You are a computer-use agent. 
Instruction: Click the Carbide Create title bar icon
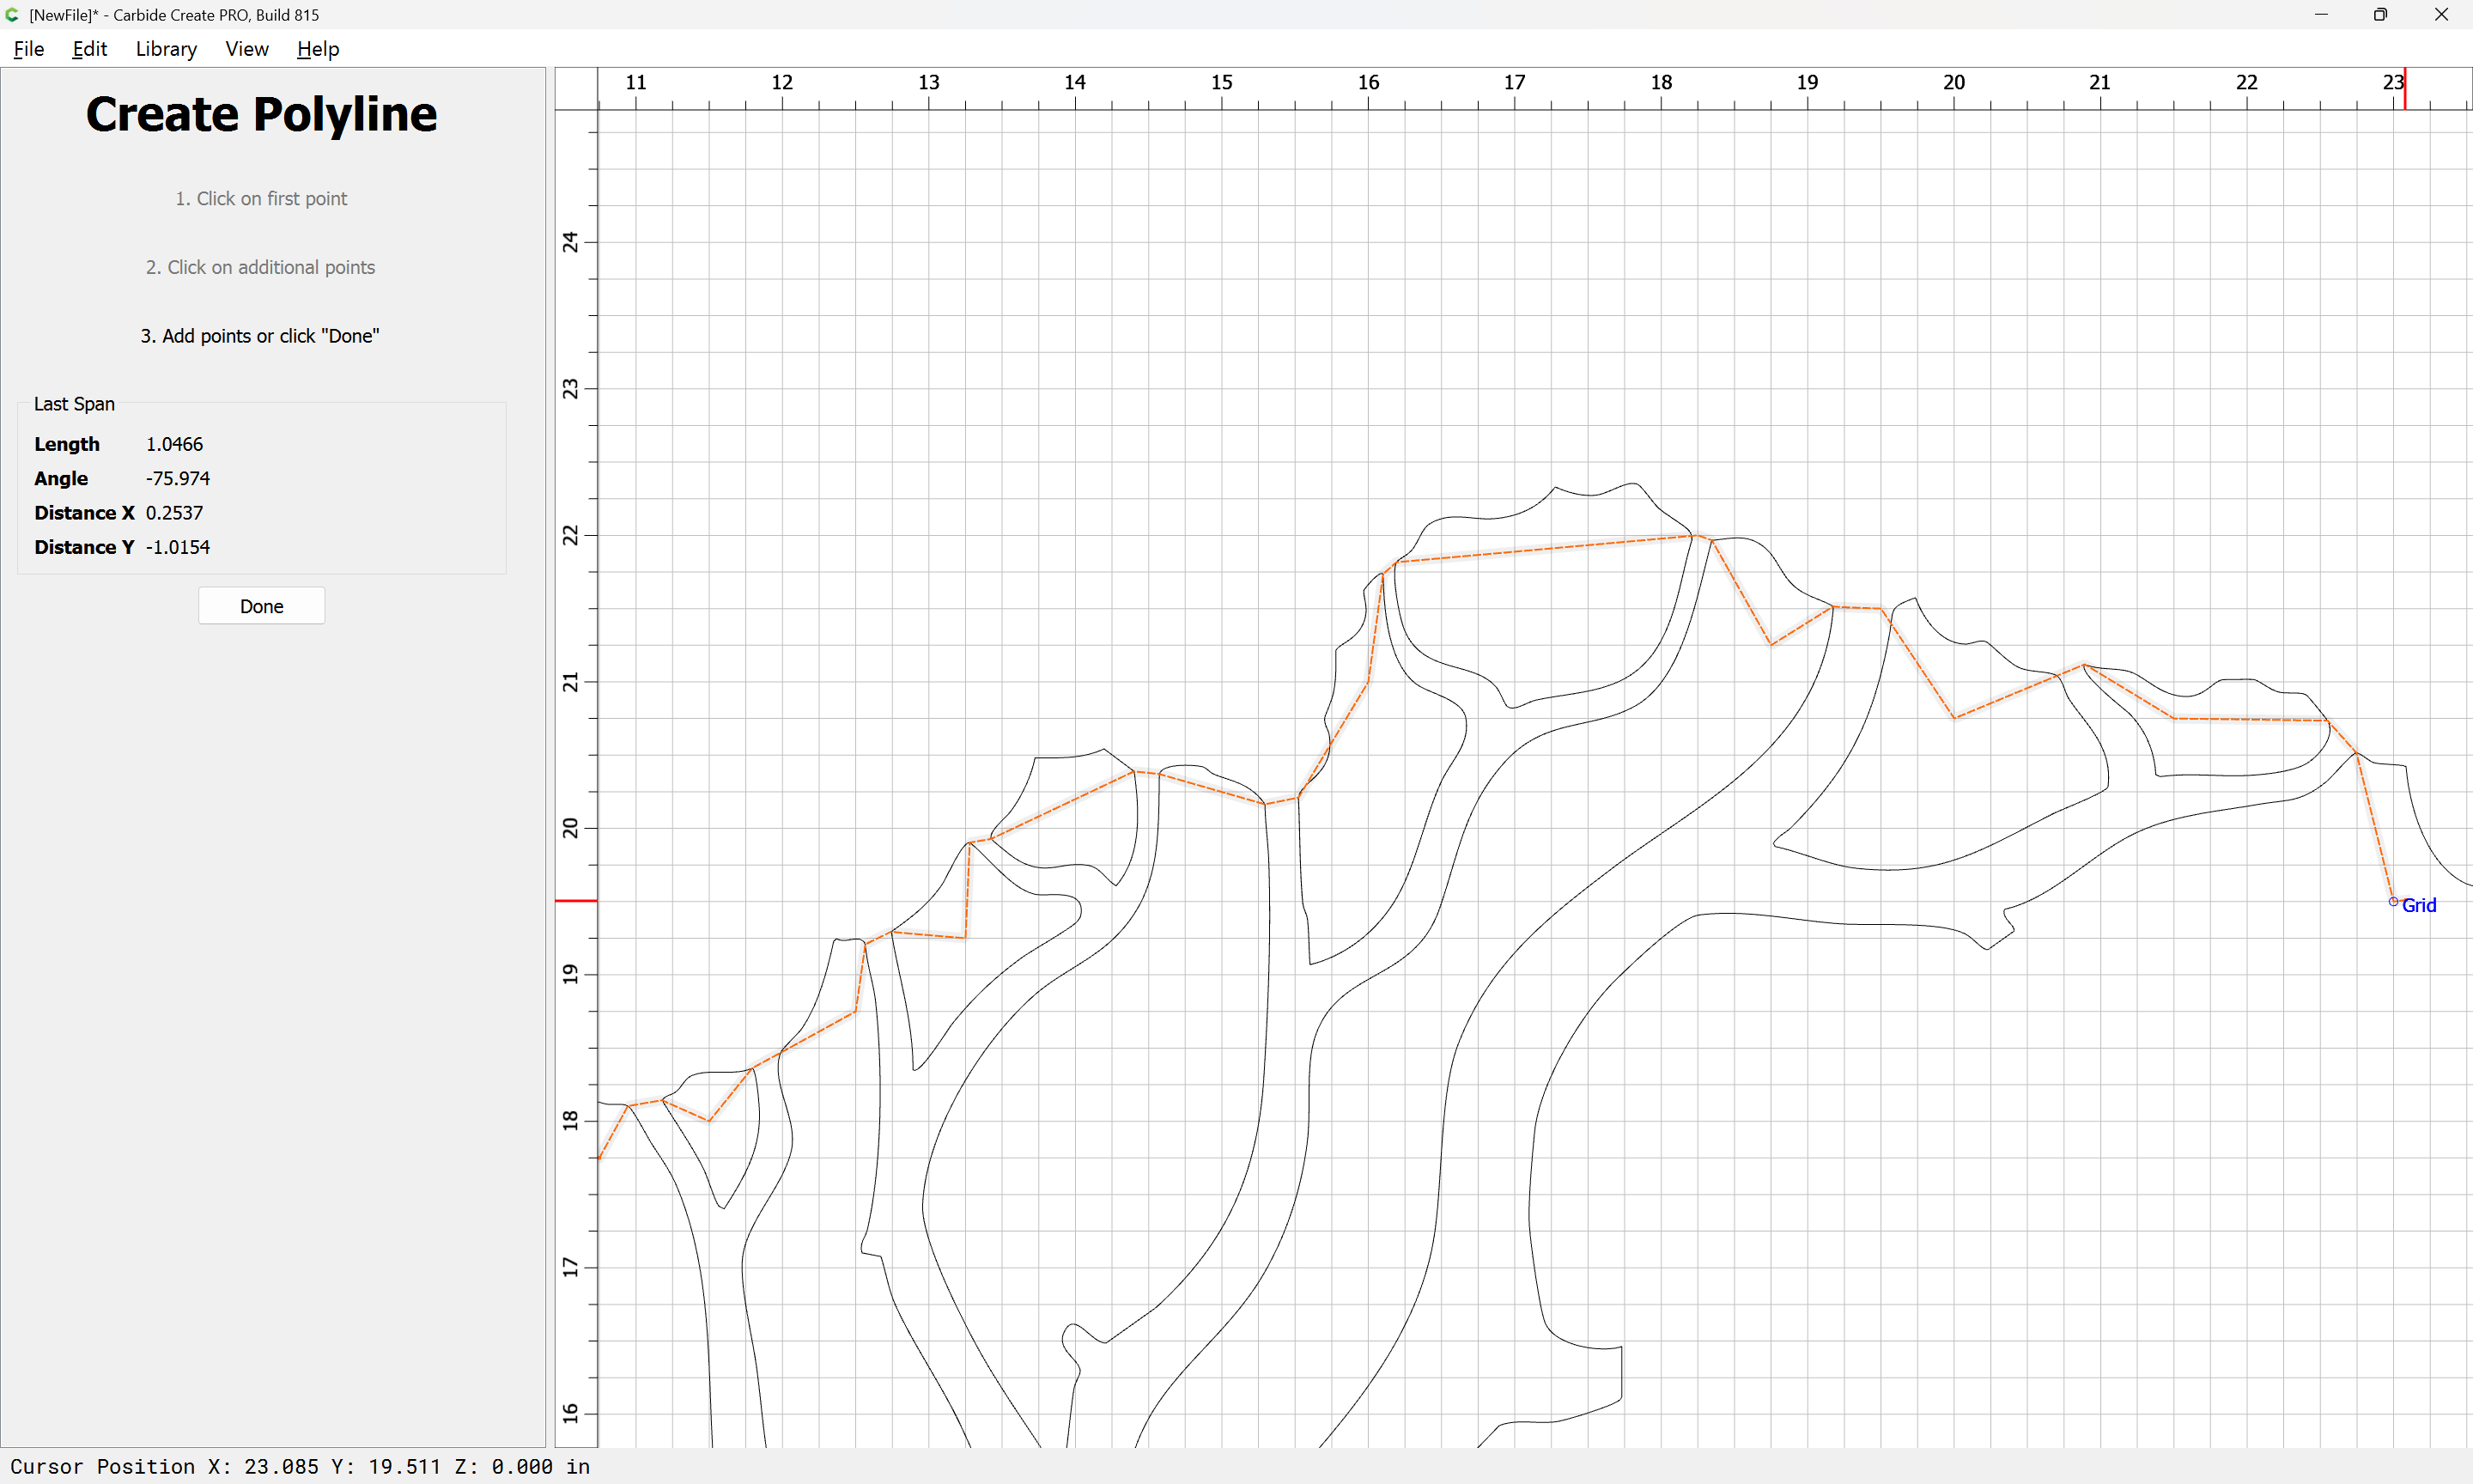coord(12,14)
